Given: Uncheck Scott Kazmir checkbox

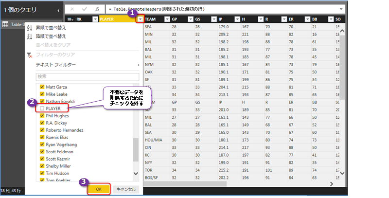Looking at the screenshot, I should tap(42, 159).
